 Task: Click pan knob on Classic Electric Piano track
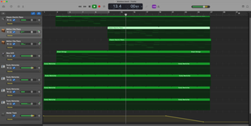click(39, 20)
